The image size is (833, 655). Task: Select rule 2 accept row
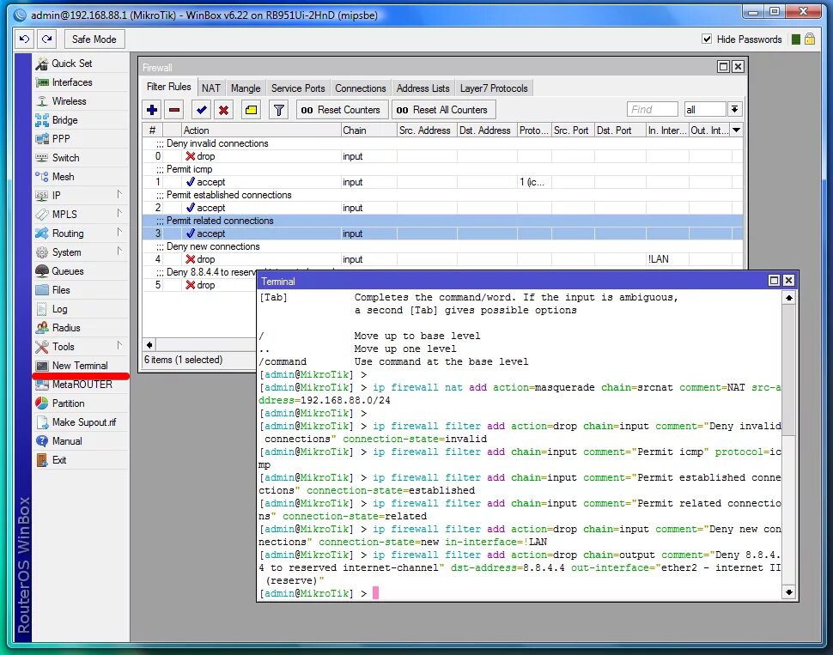click(442, 208)
